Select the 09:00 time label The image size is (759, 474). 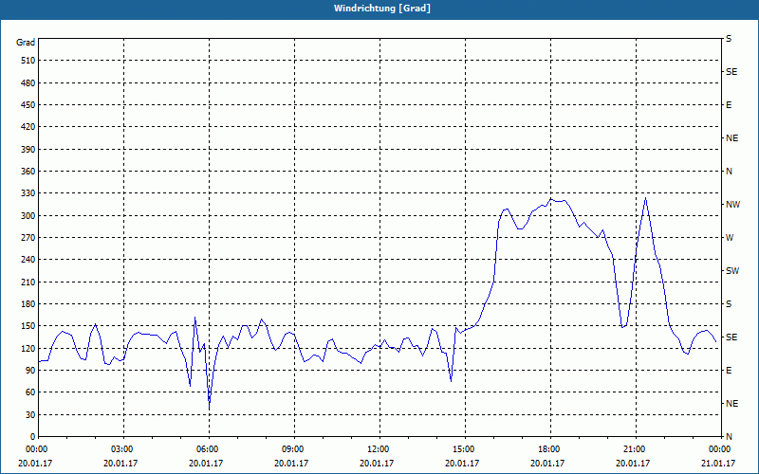292,449
